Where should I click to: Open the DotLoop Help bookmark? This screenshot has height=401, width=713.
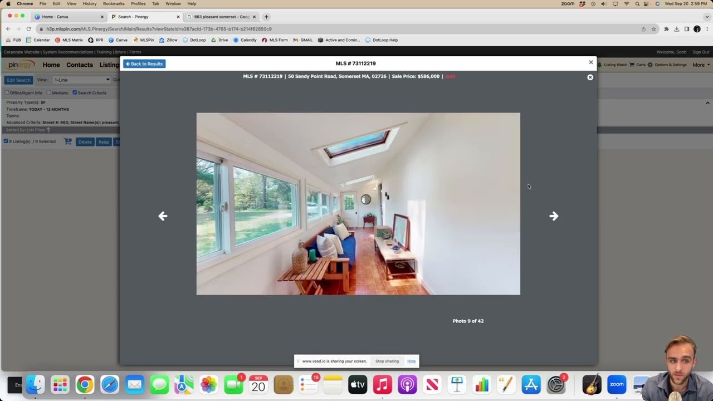pos(382,40)
